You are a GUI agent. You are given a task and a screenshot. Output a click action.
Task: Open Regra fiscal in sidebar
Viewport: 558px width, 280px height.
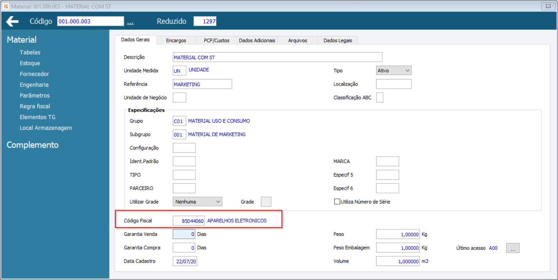click(x=35, y=106)
